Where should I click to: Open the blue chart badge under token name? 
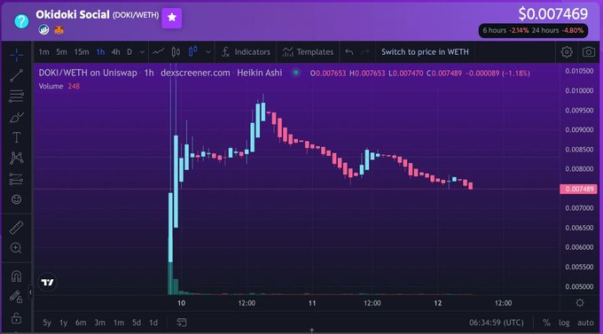[43, 29]
